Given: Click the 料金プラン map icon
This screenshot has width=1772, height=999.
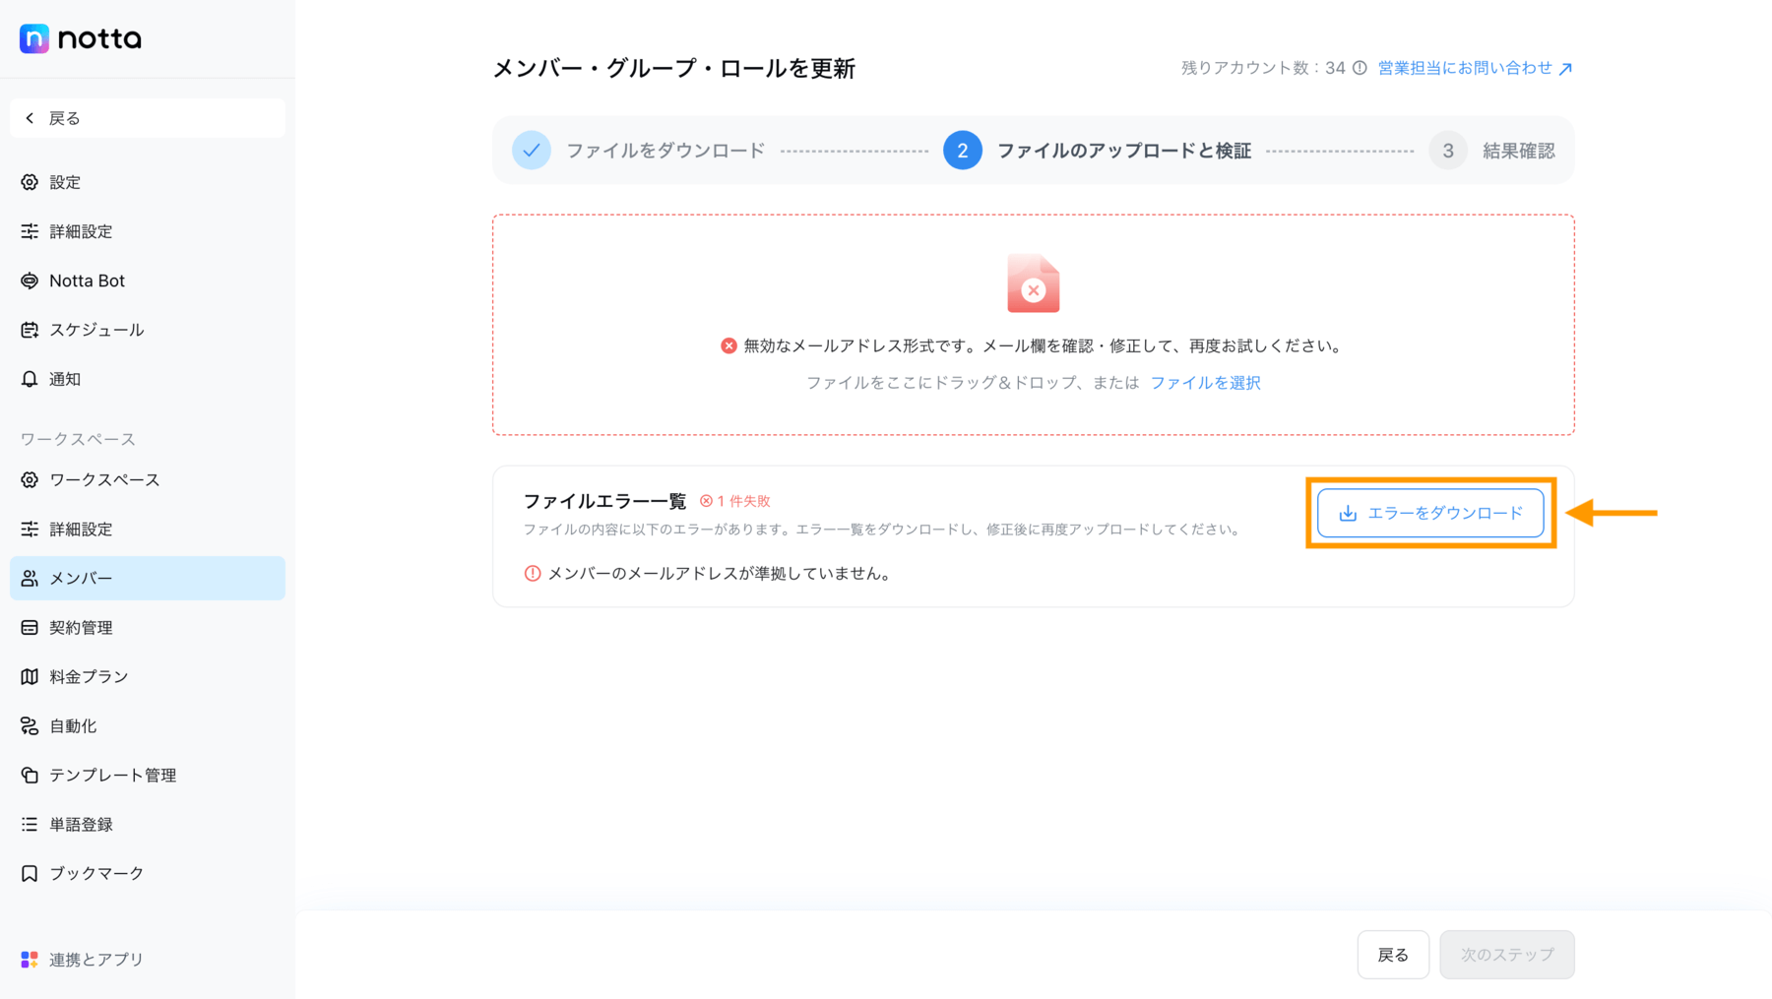Looking at the screenshot, I should tap(30, 676).
